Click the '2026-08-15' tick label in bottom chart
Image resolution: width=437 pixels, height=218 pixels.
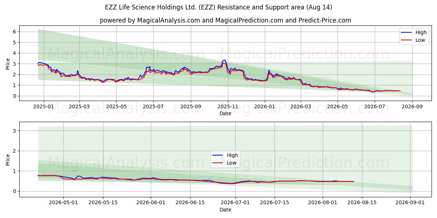tap(362, 203)
